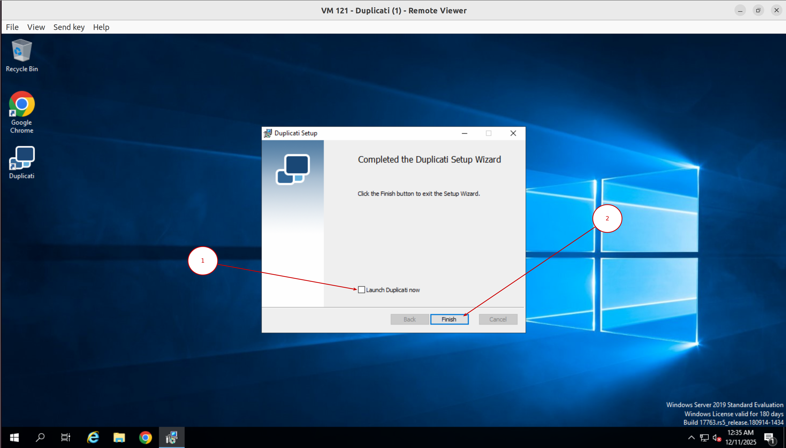
Task: Show hidden system tray icons
Action: [691, 438]
